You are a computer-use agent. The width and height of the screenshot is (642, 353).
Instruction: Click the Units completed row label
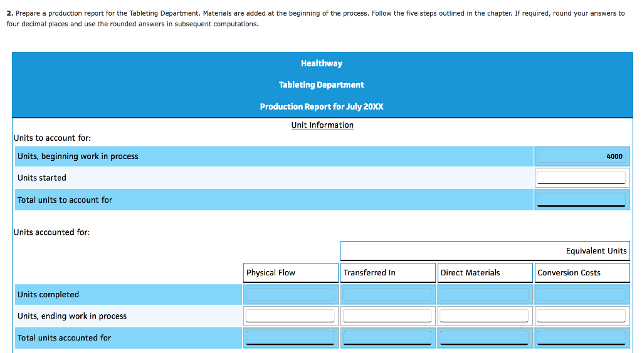(x=48, y=295)
